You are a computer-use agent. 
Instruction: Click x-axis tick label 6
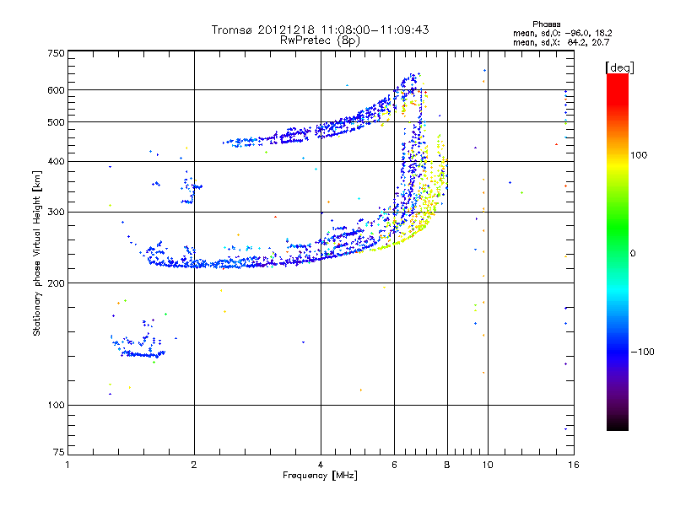pyautogui.click(x=394, y=465)
